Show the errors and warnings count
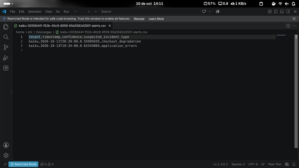Screen dimensions: 299x168 click(47, 164)
